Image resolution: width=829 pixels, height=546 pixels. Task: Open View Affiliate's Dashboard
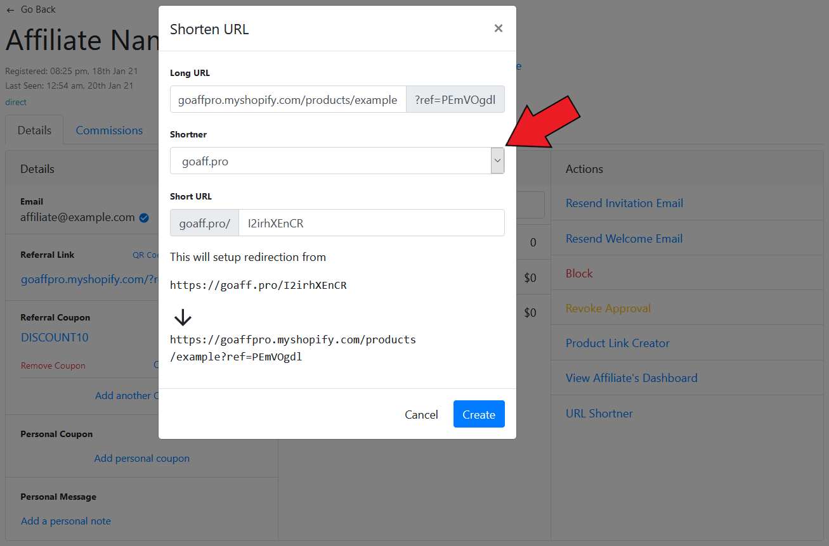(x=632, y=378)
